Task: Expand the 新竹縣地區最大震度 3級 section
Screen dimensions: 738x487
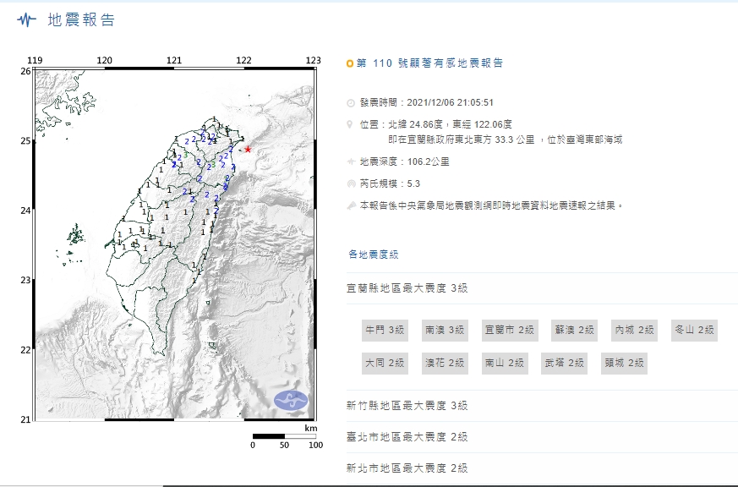Action: click(x=407, y=406)
